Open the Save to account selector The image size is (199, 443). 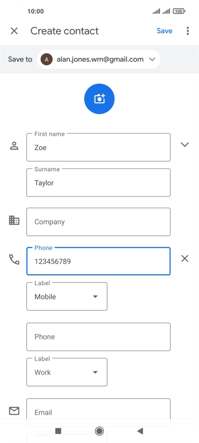click(x=99, y=60)
